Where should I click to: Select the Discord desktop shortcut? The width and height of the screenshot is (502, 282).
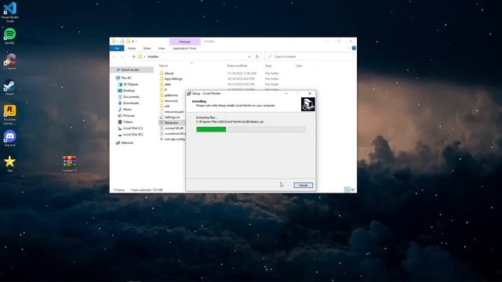10,139
